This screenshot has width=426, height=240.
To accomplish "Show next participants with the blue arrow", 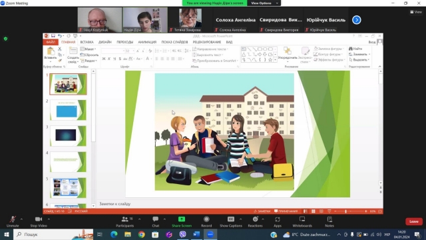I will click(x=357, y=20).
